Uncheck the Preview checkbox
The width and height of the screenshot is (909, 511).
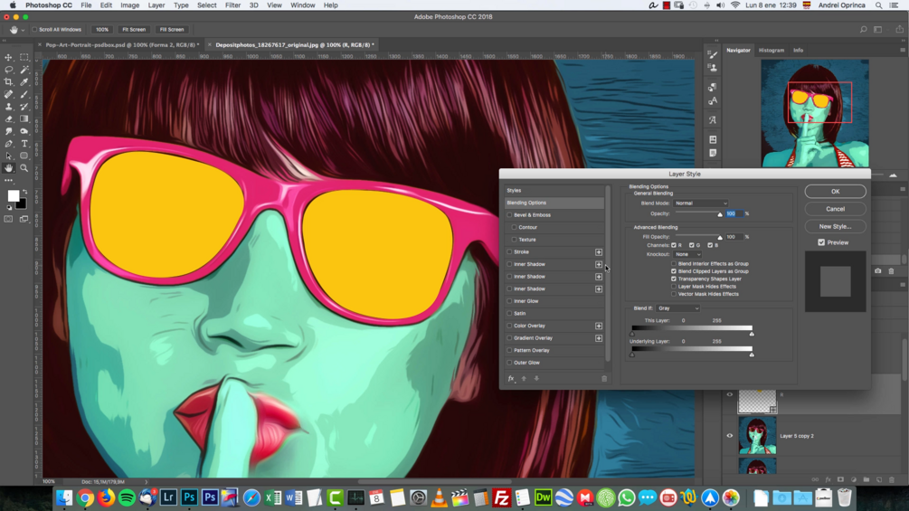pyautogui.click(x=821, y=242)
